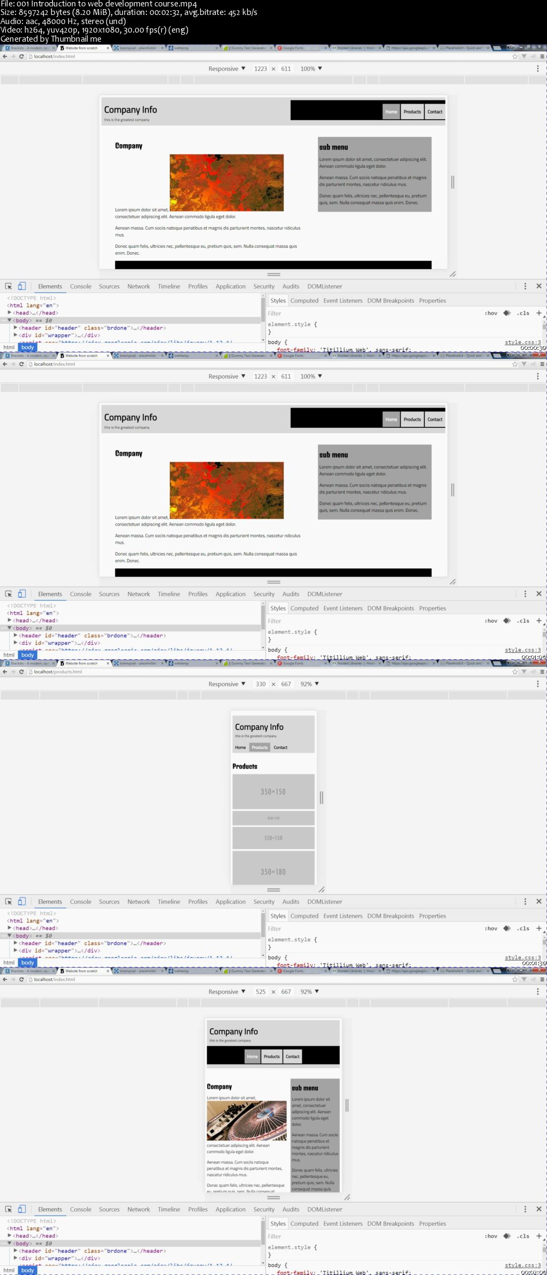Open style.css:3 link in the 00:00:30 frame
The height and width of the screenshot is (1275, 547).
pos(522,342)
